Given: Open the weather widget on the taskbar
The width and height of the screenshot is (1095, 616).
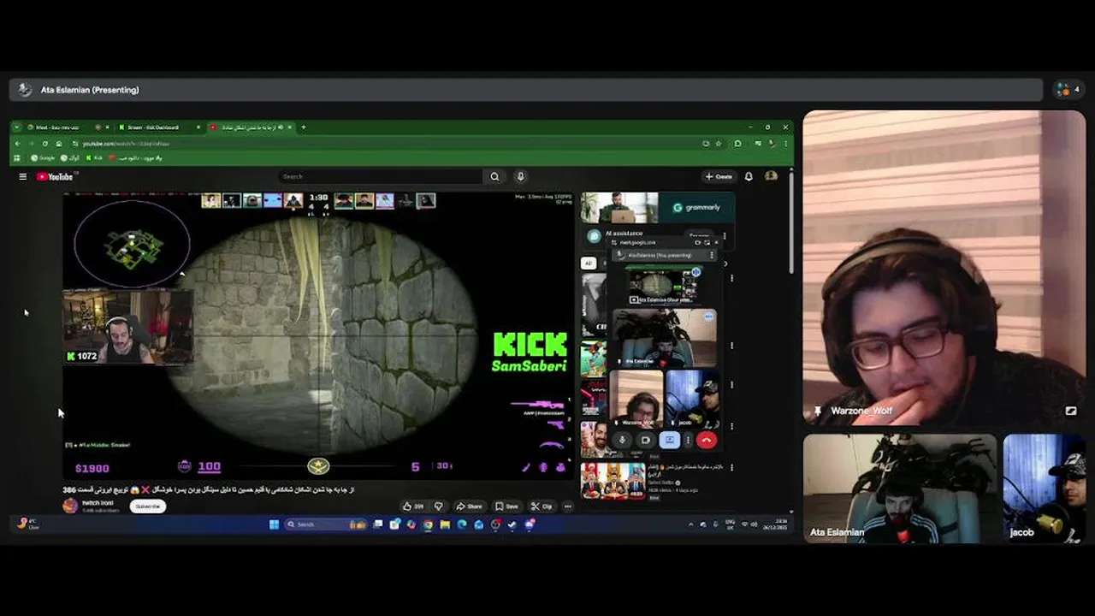Looking at the screenshot, I should pyautogui.click(x=29, y=524).
